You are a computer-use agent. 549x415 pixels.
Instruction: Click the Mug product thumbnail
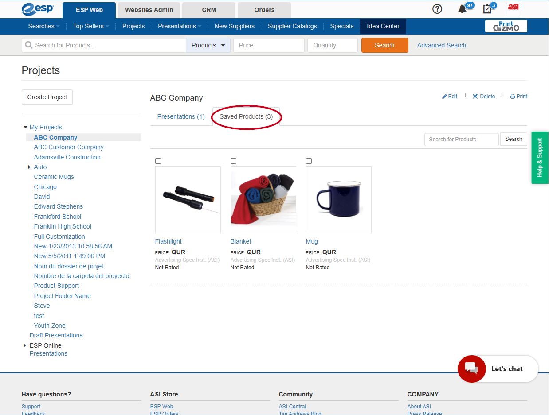point(339,199)
